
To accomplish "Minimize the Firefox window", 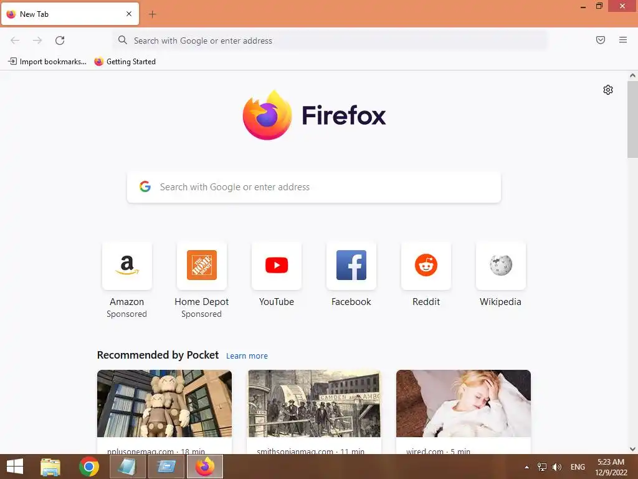I will coord(583,6).
